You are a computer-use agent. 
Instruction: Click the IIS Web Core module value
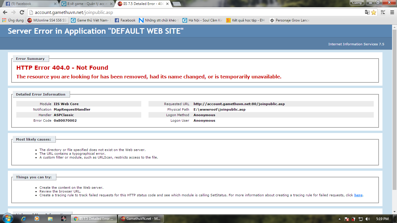point(66,104)
